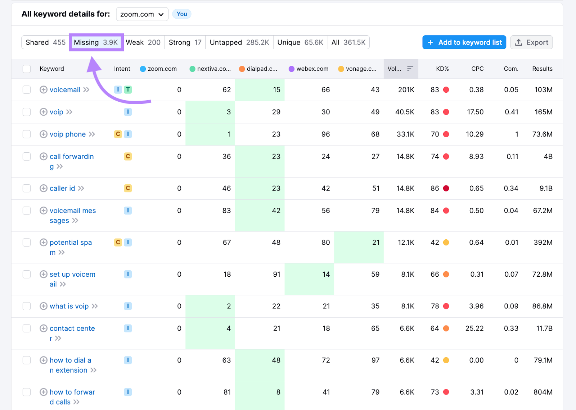
Task: Click the Export button
Action: click(531, 42)
